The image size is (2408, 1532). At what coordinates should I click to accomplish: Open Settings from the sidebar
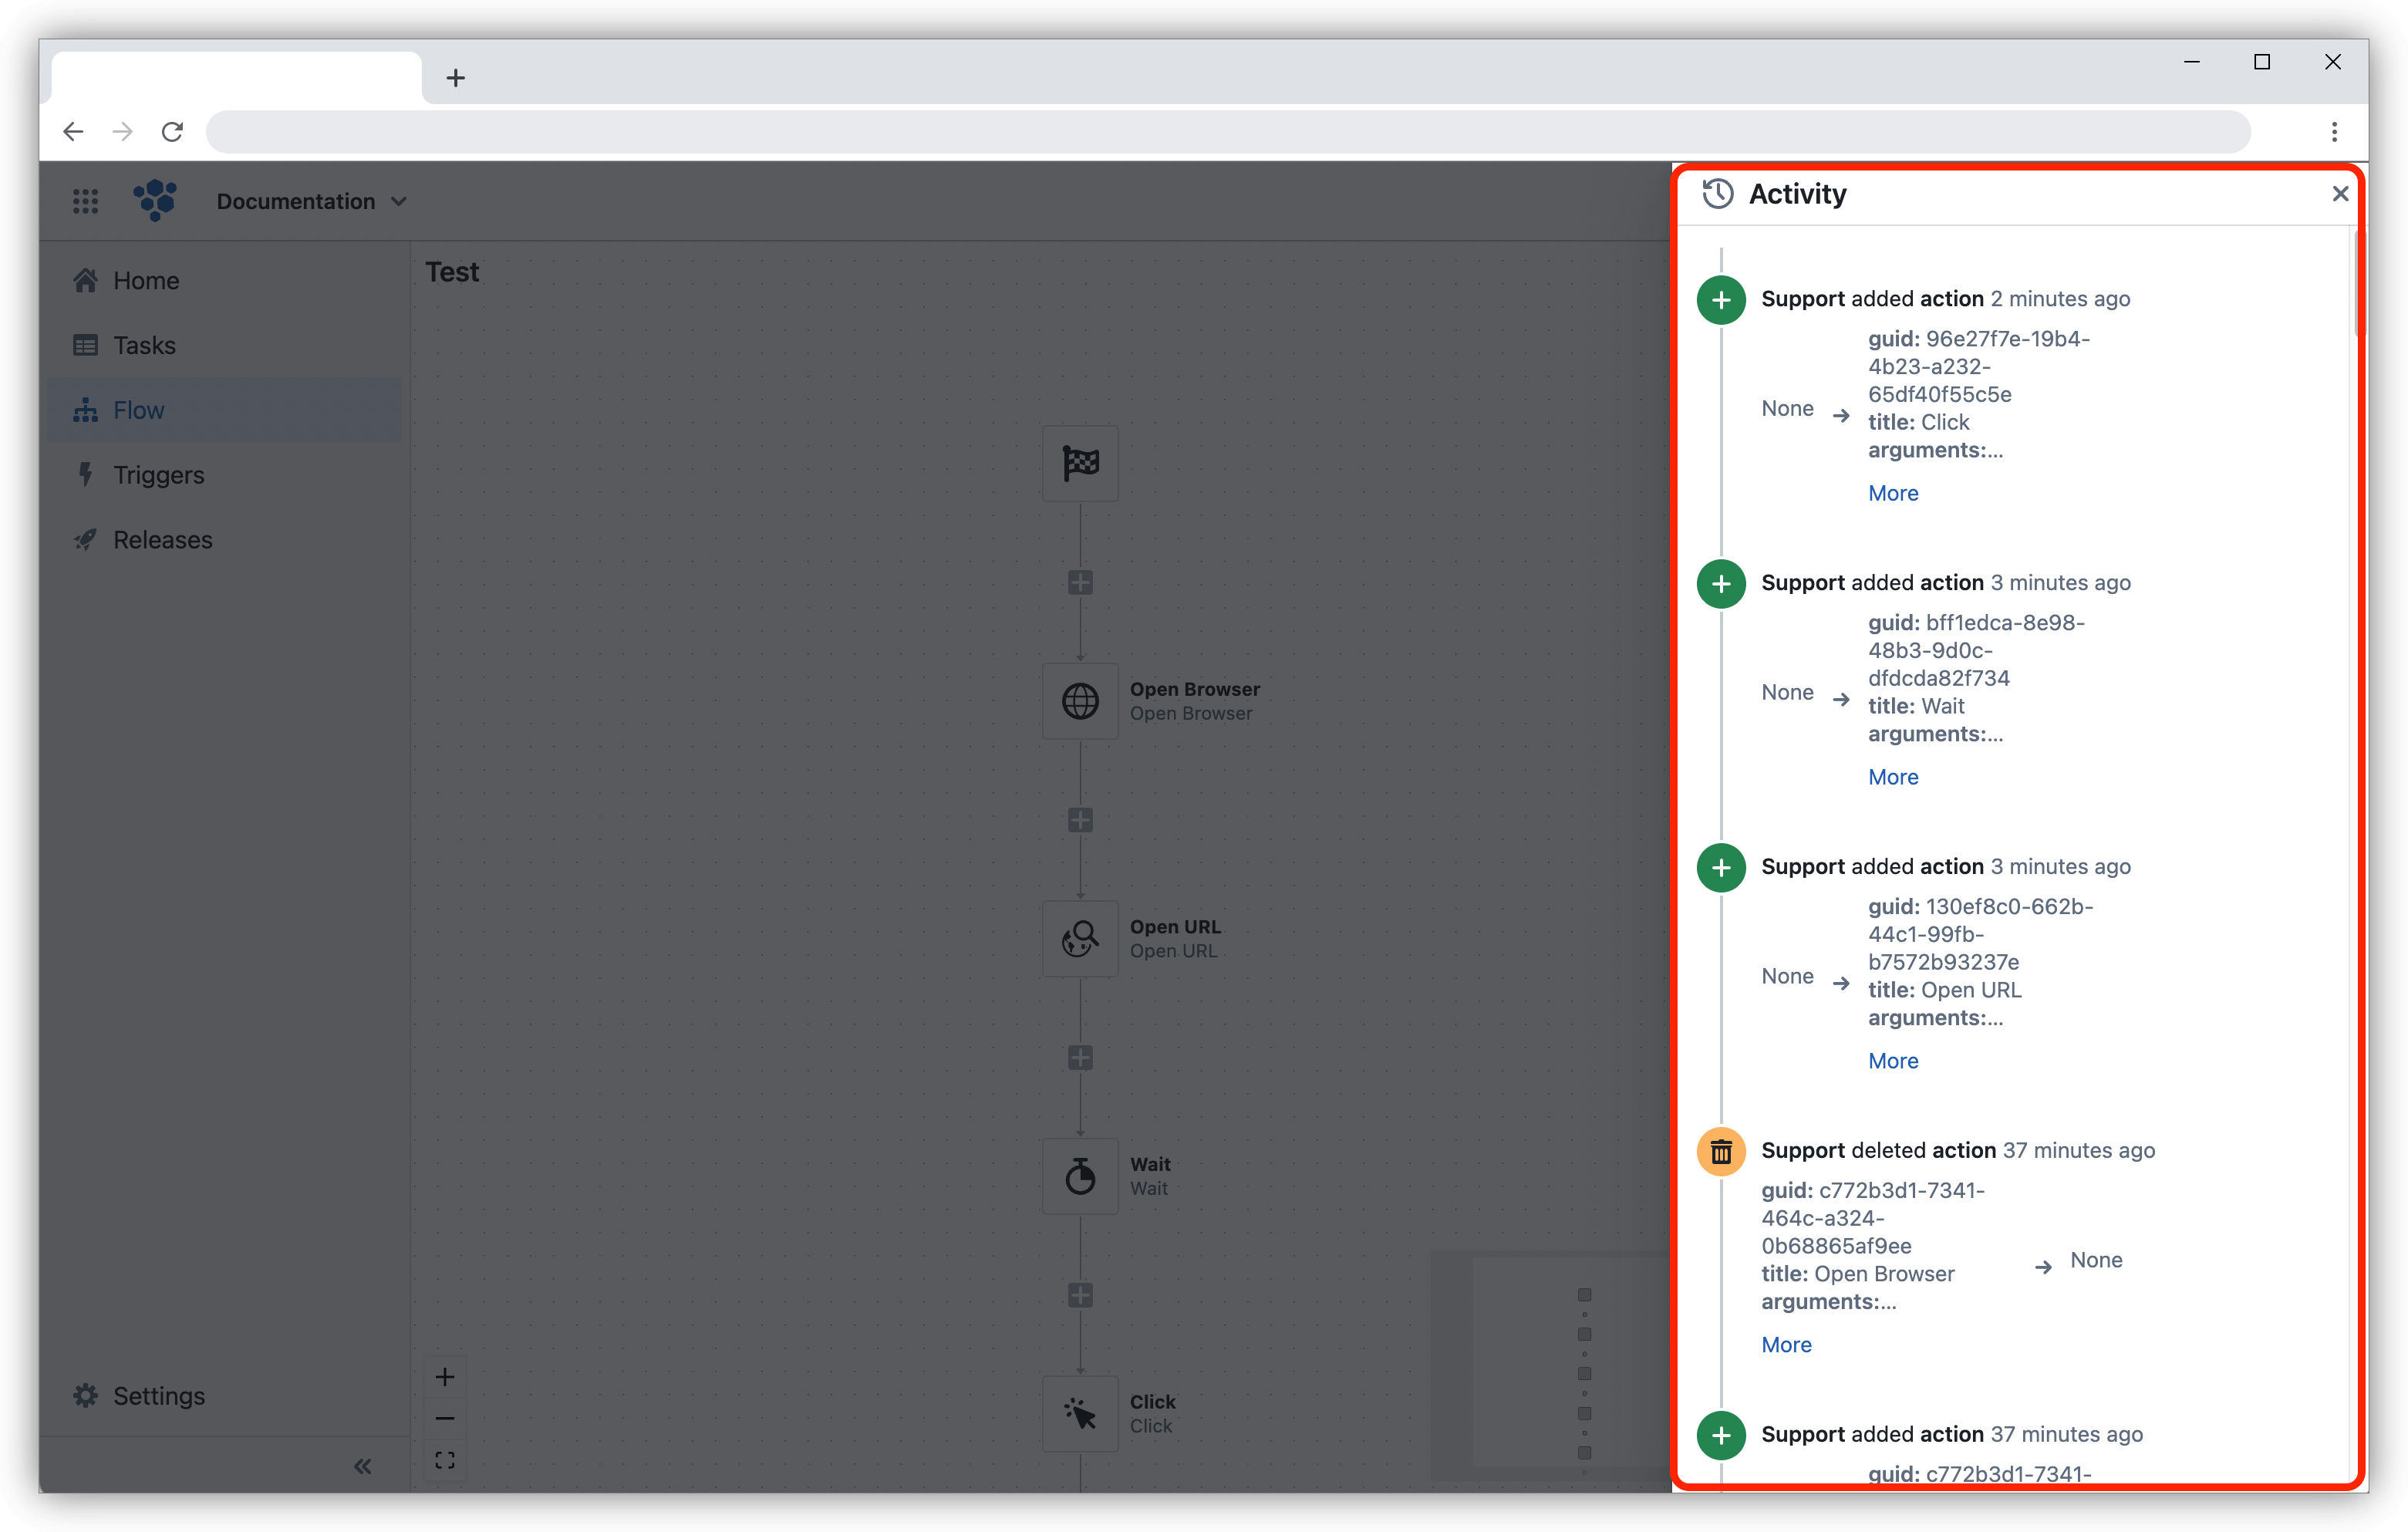coord(158,1395)
